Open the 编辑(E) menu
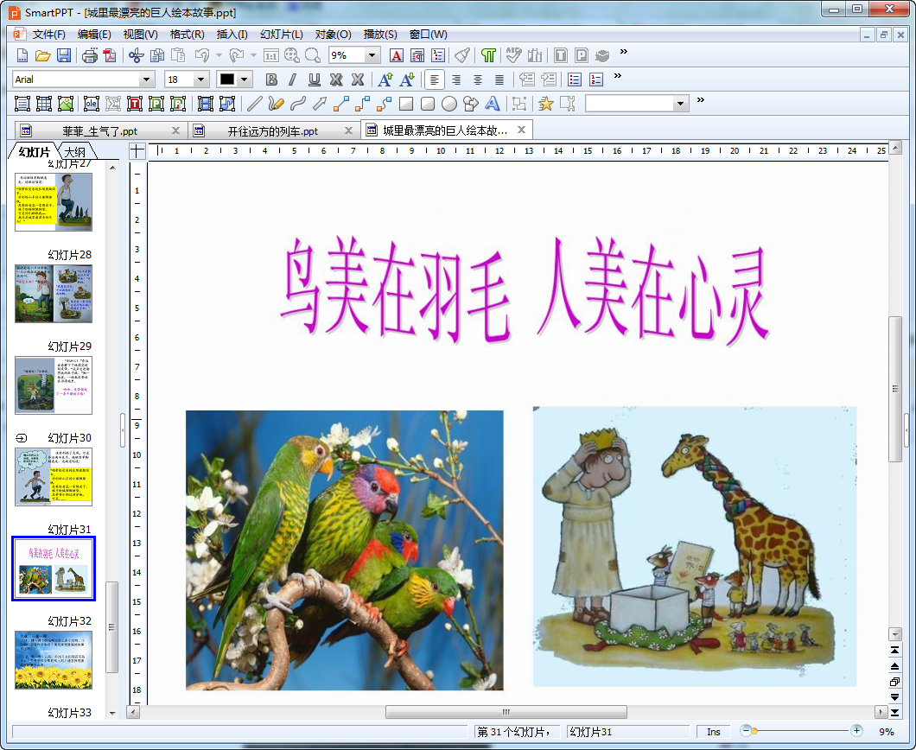 [x=94, y=35]
